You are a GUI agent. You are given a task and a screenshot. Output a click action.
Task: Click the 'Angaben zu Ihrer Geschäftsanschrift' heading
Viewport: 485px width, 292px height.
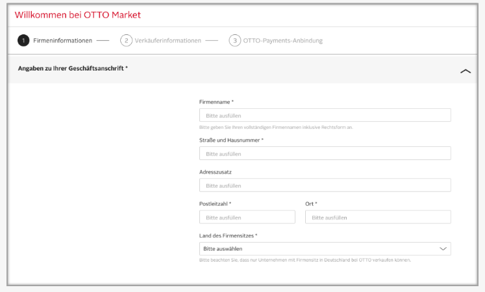[x=73, y=69]
